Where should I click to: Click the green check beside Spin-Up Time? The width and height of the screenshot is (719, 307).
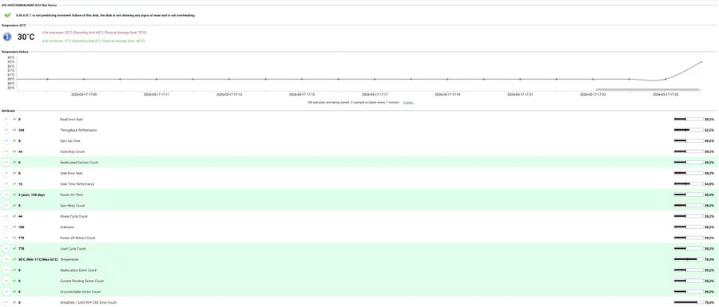pos(14,141)
